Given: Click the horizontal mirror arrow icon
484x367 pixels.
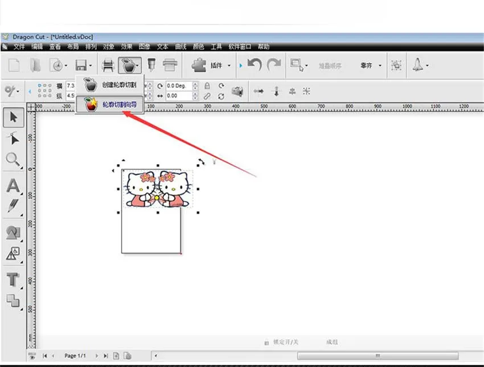Looking at the screenshot, I should coord(259,91).
